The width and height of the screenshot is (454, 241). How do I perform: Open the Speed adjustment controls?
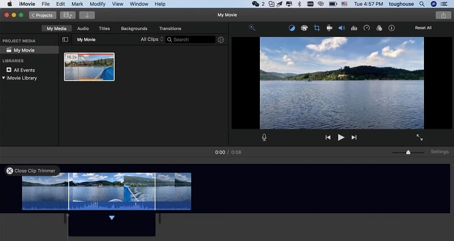pyautogui.click(x=367, y=28)
